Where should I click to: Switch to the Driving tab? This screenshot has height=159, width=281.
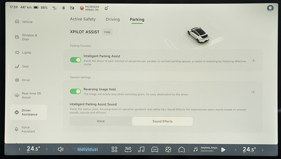point(113,19)
